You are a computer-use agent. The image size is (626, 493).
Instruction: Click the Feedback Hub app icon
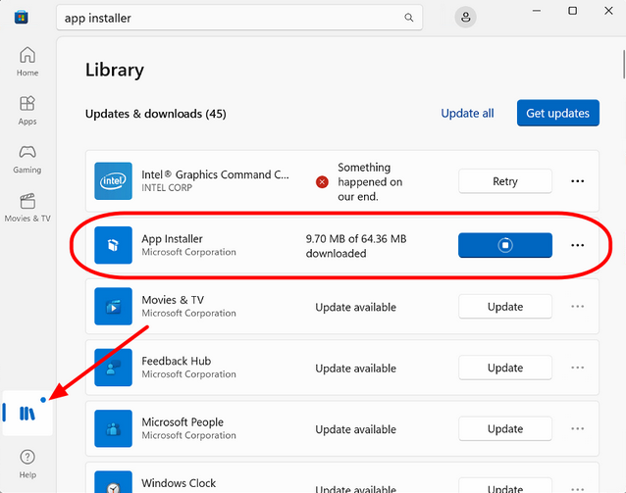coord(114,368)
